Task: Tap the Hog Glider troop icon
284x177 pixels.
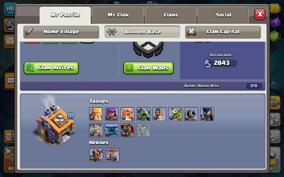Action: pos(128,130)
